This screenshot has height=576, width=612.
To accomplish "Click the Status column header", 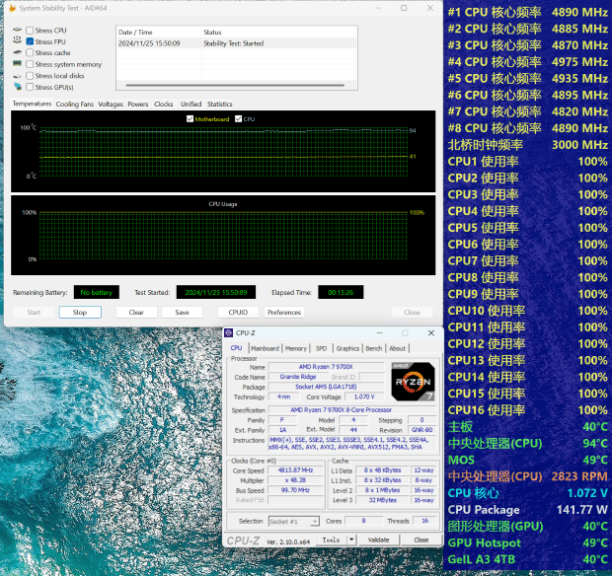I will click(x=279, y=32).
